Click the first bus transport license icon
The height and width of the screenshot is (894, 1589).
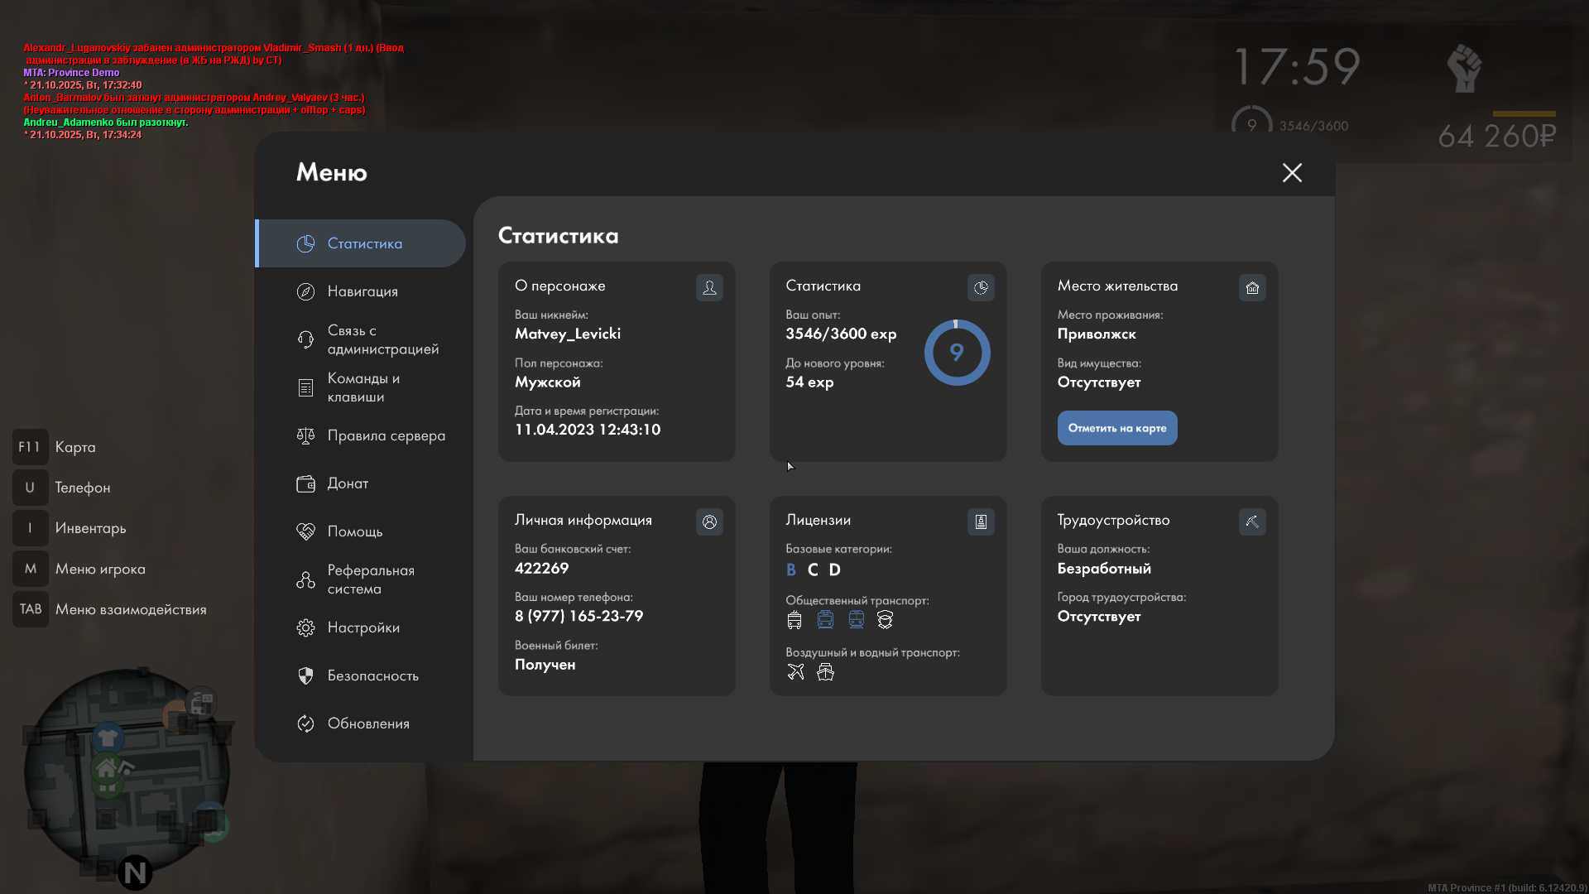[794, 620]
